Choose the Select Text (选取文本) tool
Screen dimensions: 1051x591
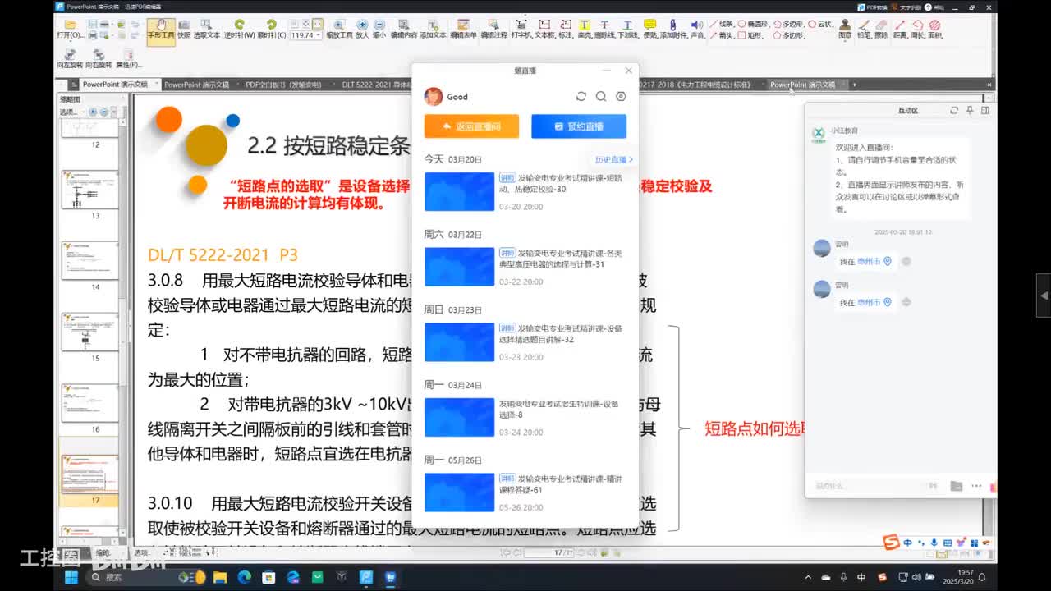206,30
